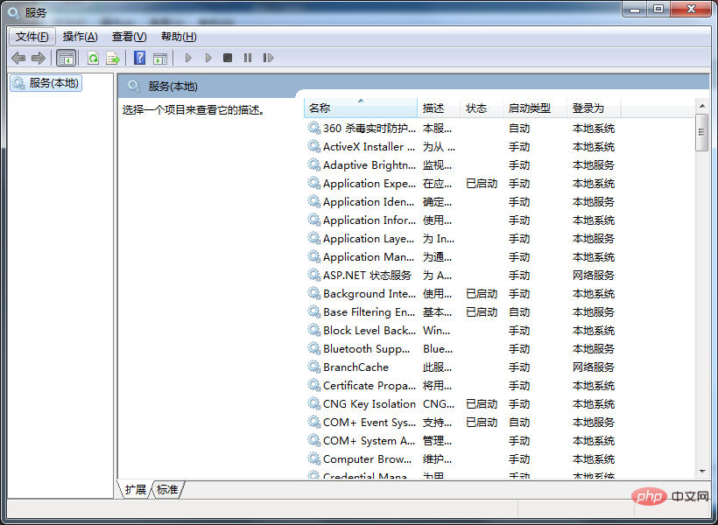Click the Stop Service square icon
The image size is (718, 525).
click(228, 58)
